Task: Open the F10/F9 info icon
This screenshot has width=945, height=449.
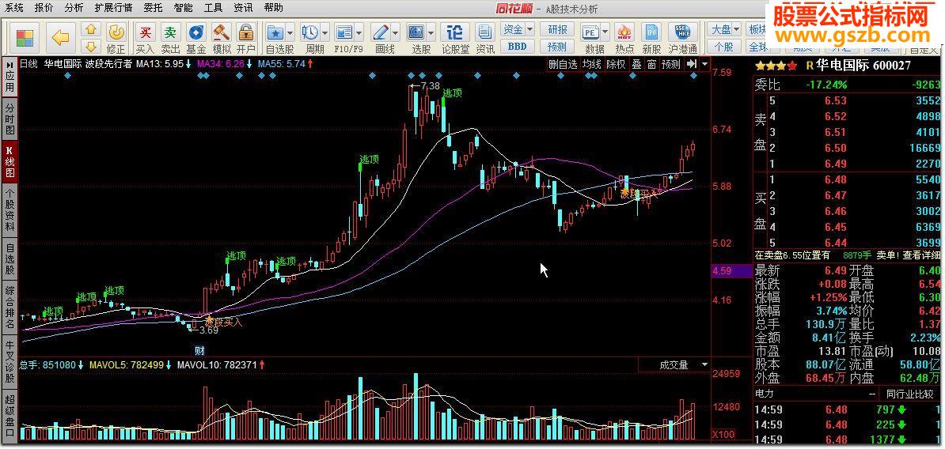Action: pos(344,32)
